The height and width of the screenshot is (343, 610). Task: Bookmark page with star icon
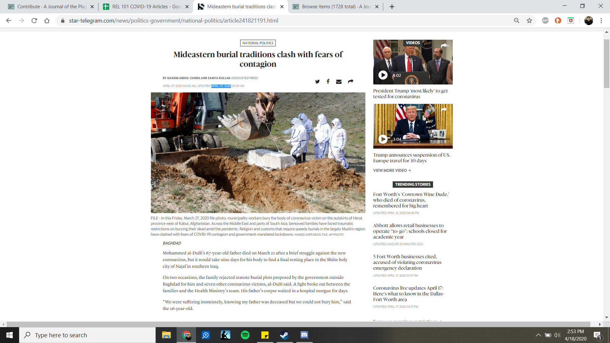tap(529, 21)
